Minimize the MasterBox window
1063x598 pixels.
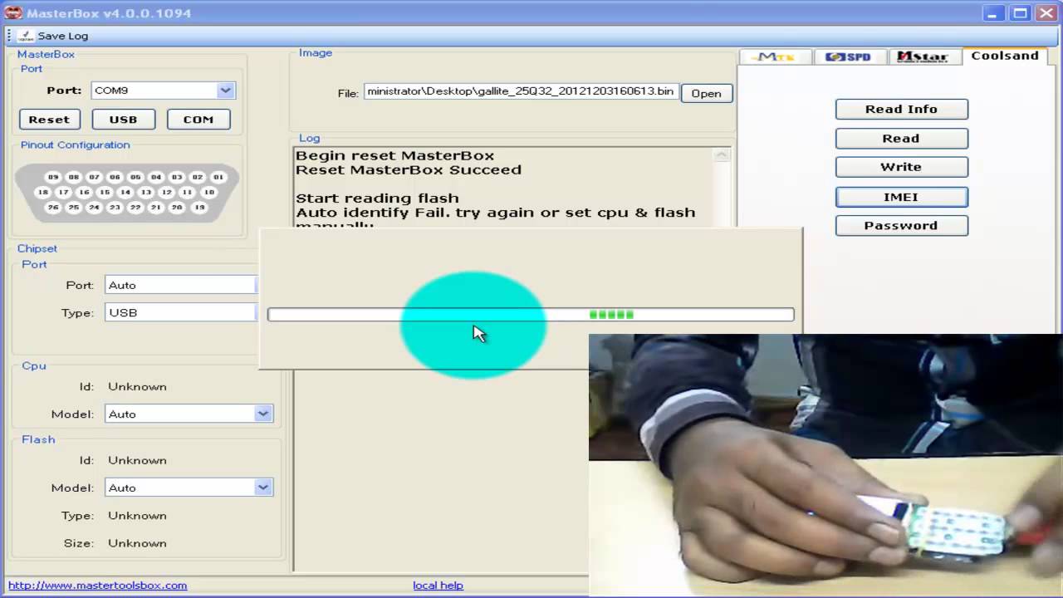coord(993,13)
